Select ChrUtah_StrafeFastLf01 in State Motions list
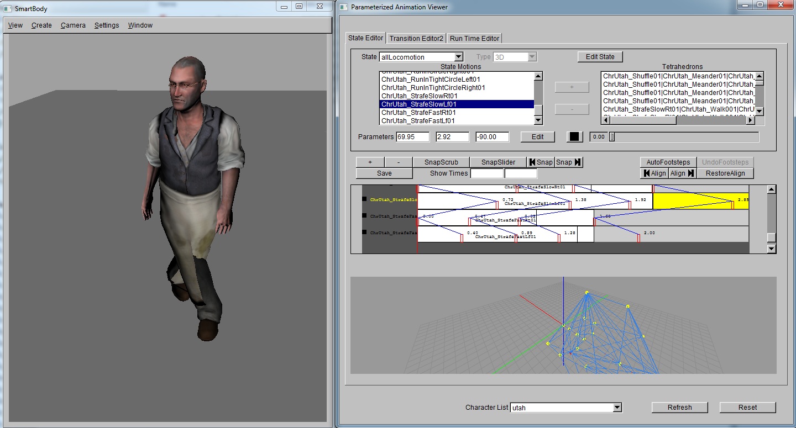796x428 pixels. [457, 121]
